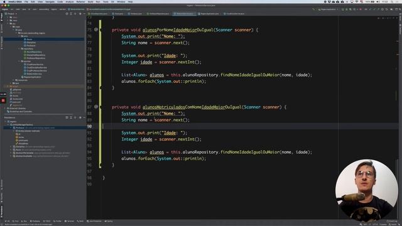Viewport: 402px width, 226px height.
Task: Open the Problems tool window
Action: [35, 221]
